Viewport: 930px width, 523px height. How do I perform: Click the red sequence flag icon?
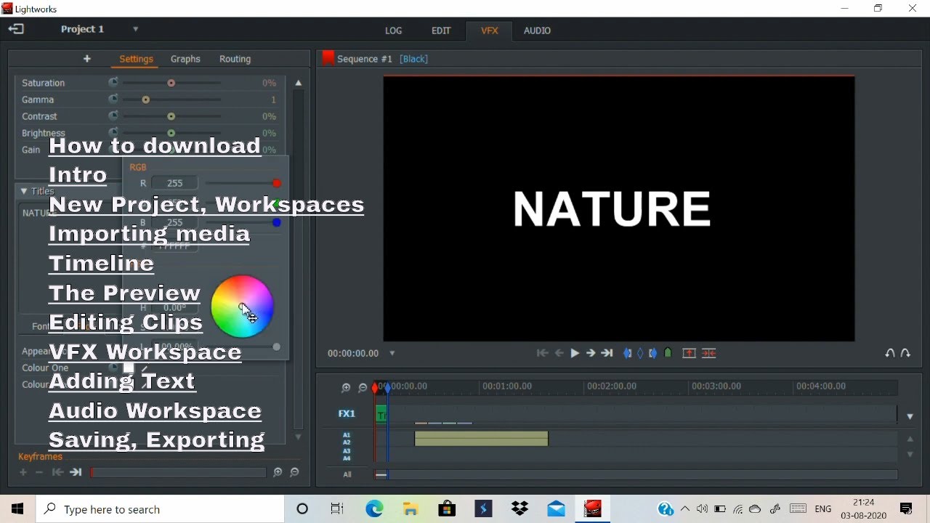point(328,59)
